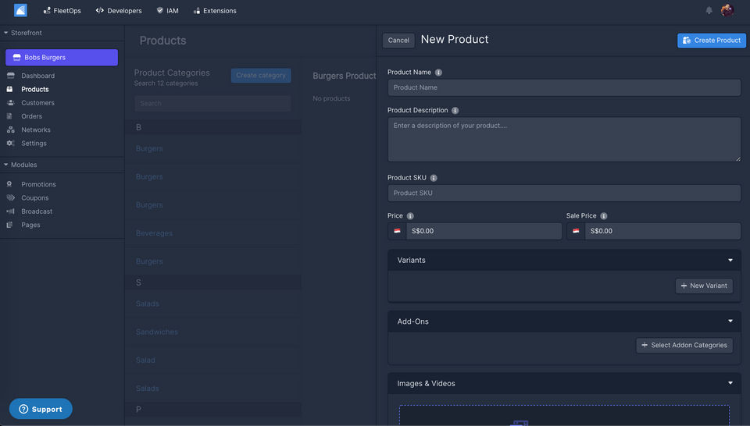Collapse the Add-Ons section
Viewport: 750px width, 426px height.
[730, 321]
